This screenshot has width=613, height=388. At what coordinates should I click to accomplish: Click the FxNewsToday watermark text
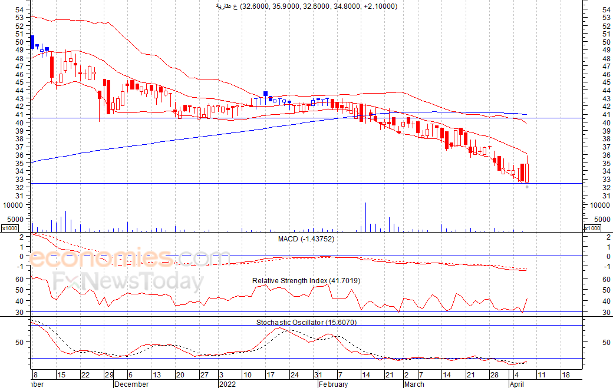[128, 281]
